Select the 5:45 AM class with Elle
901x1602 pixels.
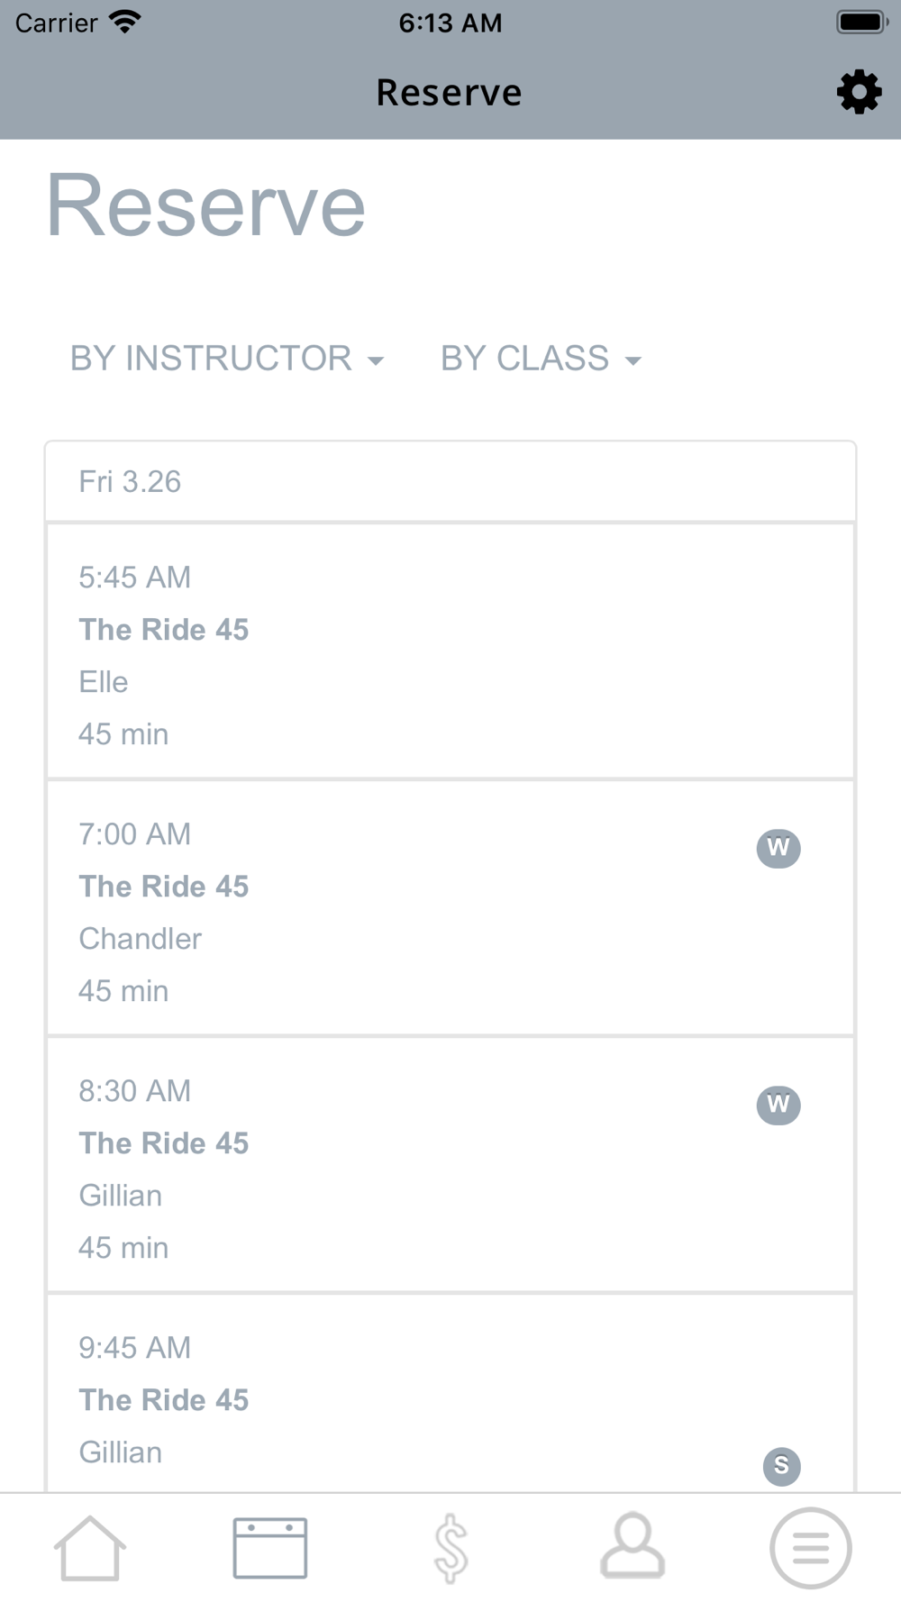coord(450,652)
